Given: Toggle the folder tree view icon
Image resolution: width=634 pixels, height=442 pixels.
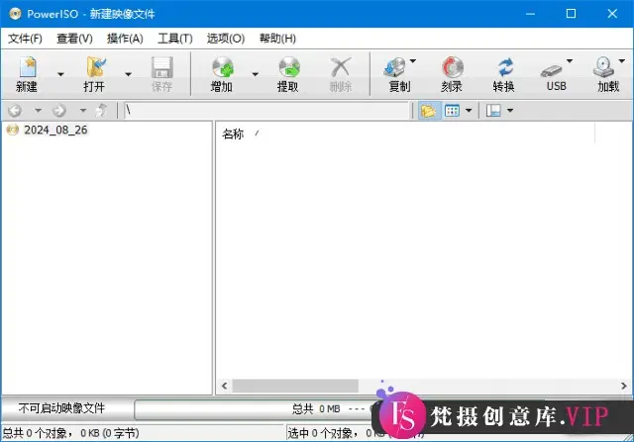Looking at the screenshot, I should click(428, 110).
